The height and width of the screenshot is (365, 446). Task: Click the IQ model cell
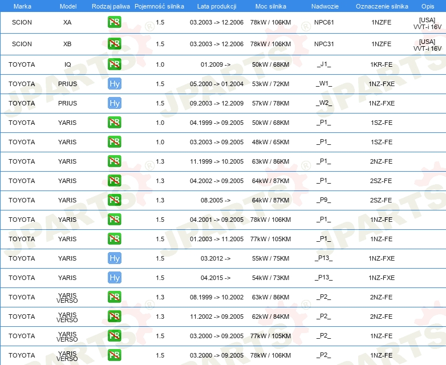[68, 64]
